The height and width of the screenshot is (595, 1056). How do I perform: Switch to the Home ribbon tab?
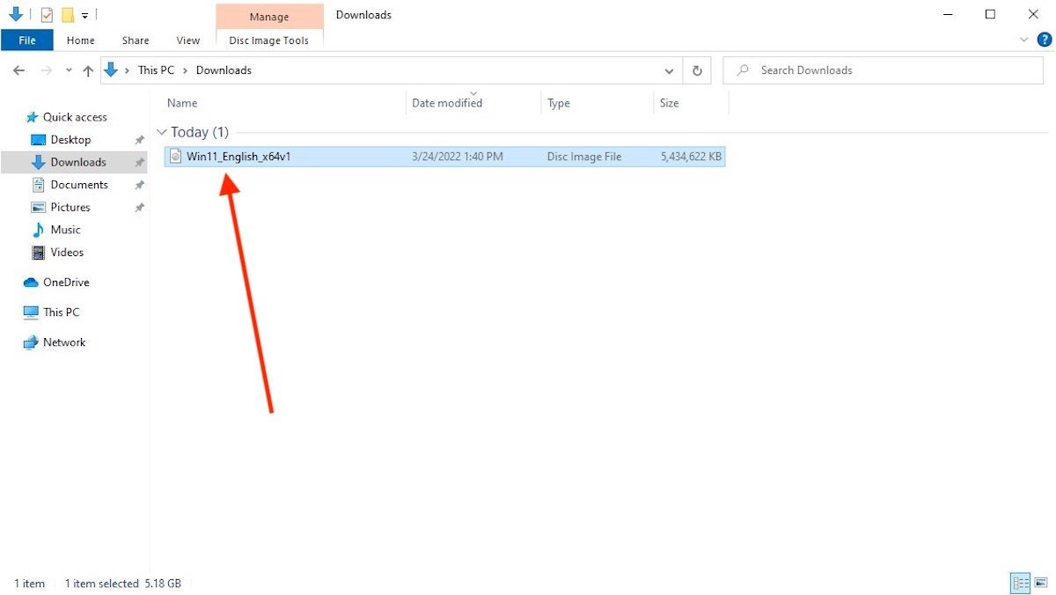click(x=81, y=40)
